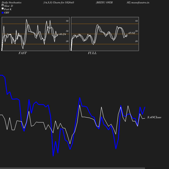
Task: Click the 80 axis label in FAST chart
Action: 67,21
